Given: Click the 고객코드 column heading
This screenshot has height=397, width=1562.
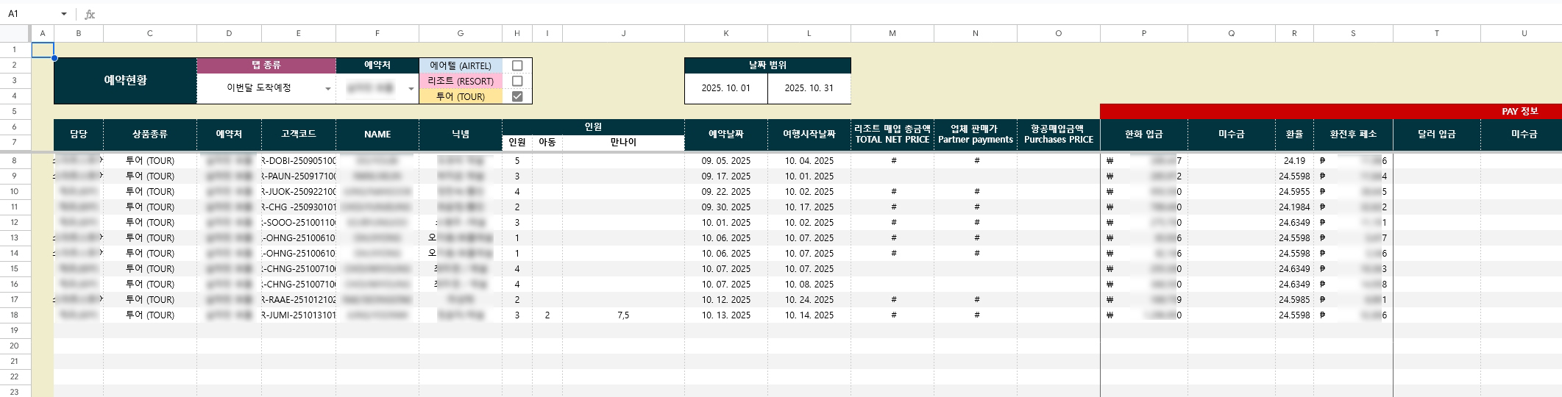Looking at the screenshot, I should 299,135.
